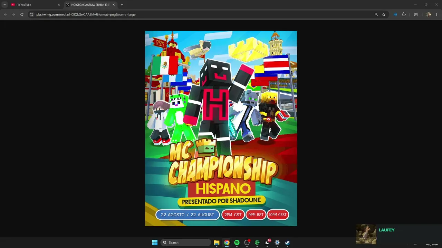Open the taskbar app with red notification dot

(247, 242)
